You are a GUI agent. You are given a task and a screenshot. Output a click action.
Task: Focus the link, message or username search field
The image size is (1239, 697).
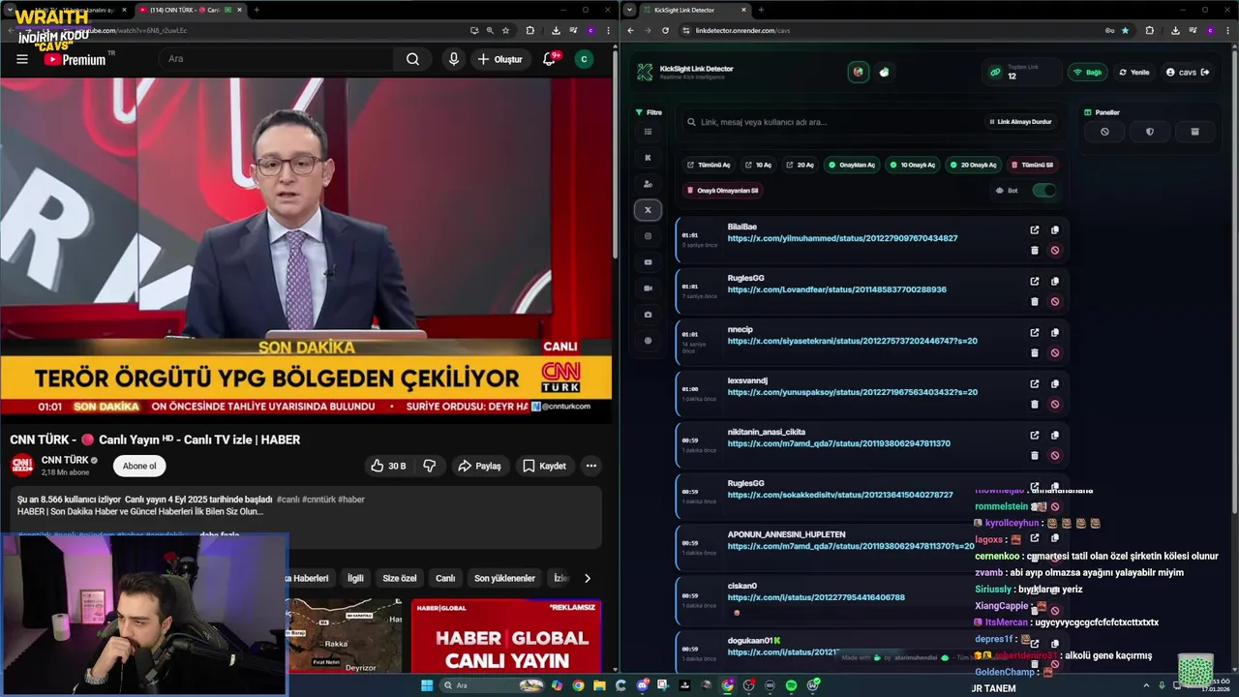(x=832, y=122)
